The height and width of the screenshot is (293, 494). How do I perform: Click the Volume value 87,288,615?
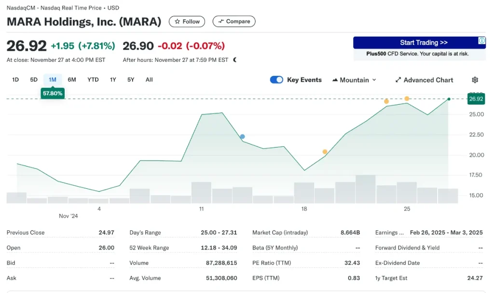[x=221, y=263]
